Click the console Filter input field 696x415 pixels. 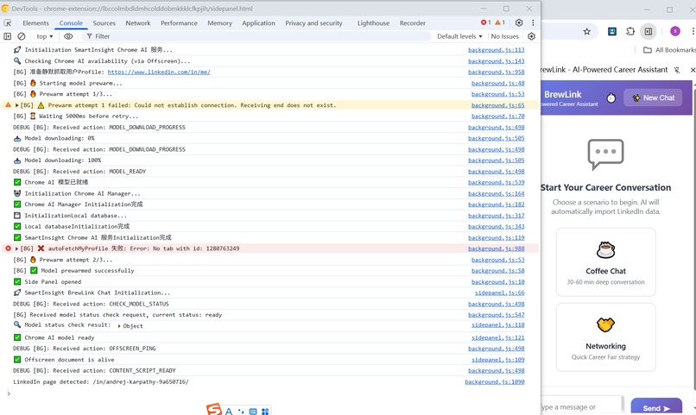click(256, 36)
